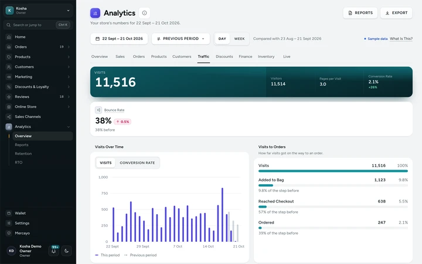Switch to the Live tab
422x264 pixels.
(287, 56)
